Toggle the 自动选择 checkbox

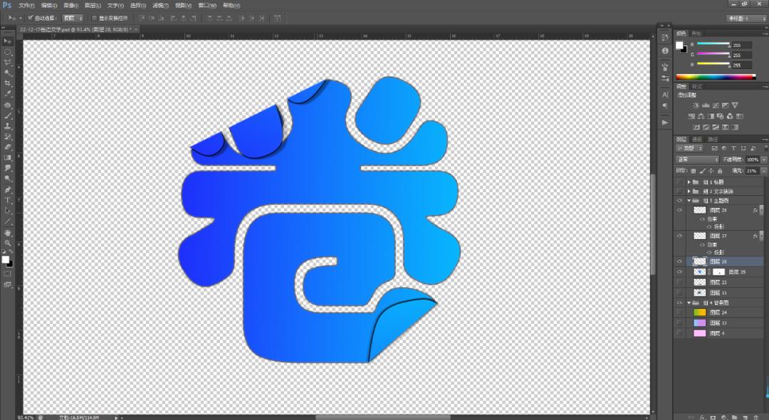click(x=31, y=18)
